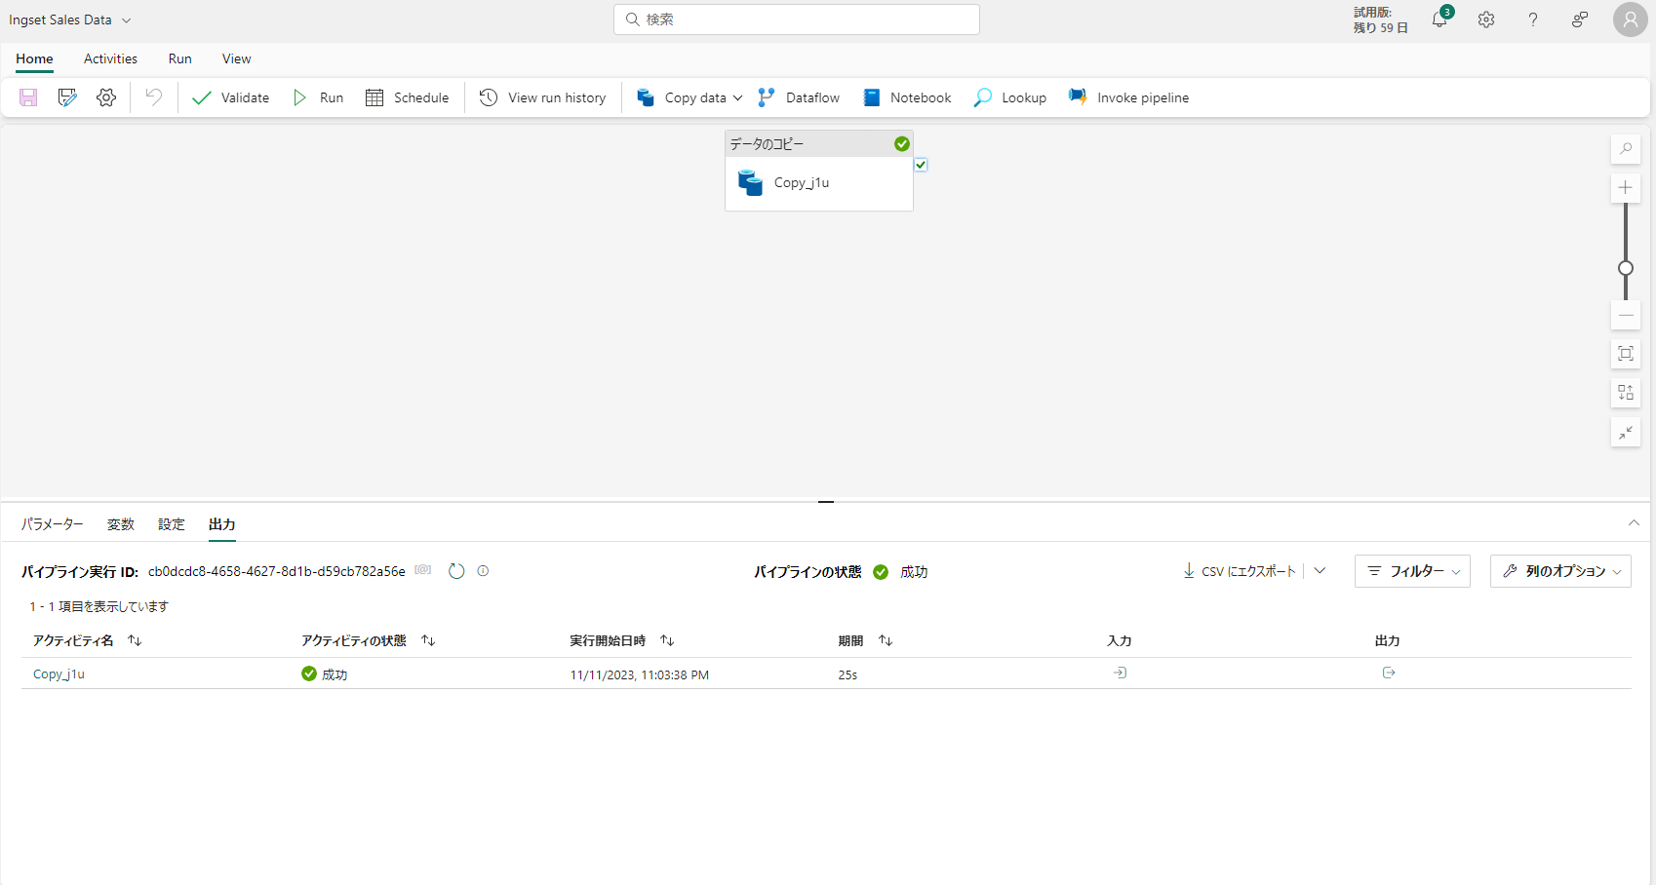Screen dimensions: 1656x885
Task: Expand the CSV export options chevron
Action: coord(1320,571)
